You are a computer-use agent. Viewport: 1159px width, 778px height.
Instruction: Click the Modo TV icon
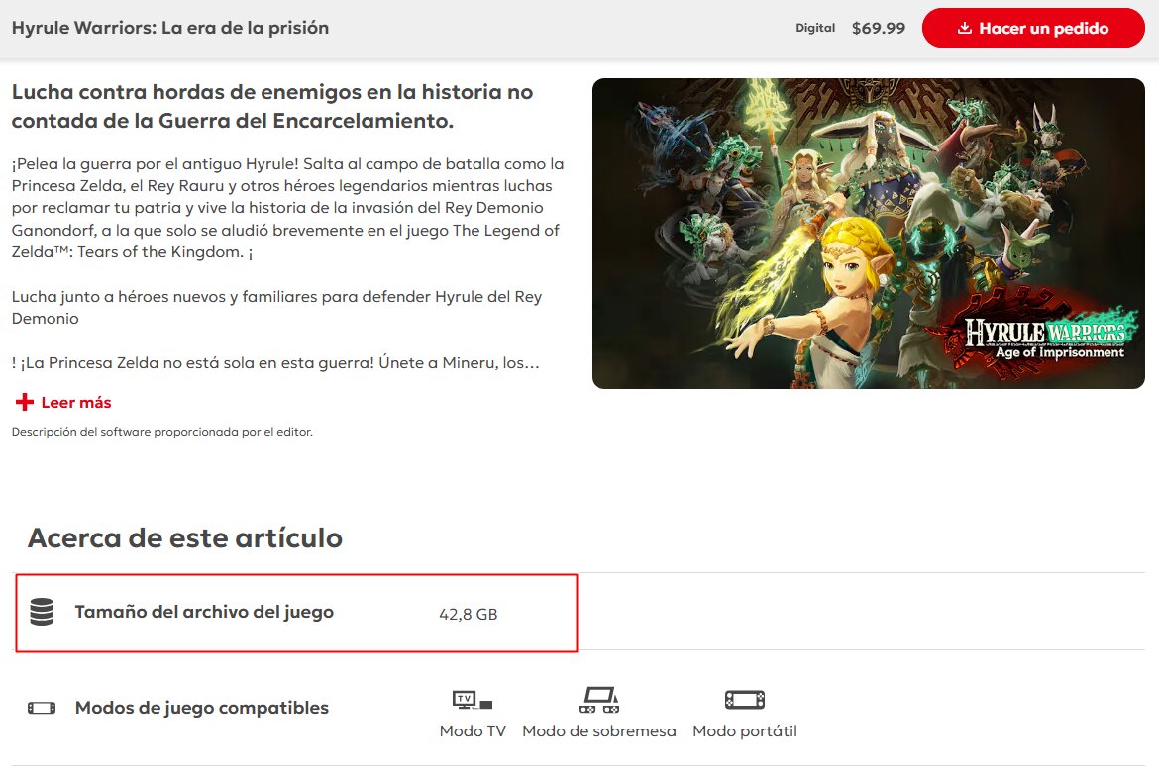[x=473, y=699]
